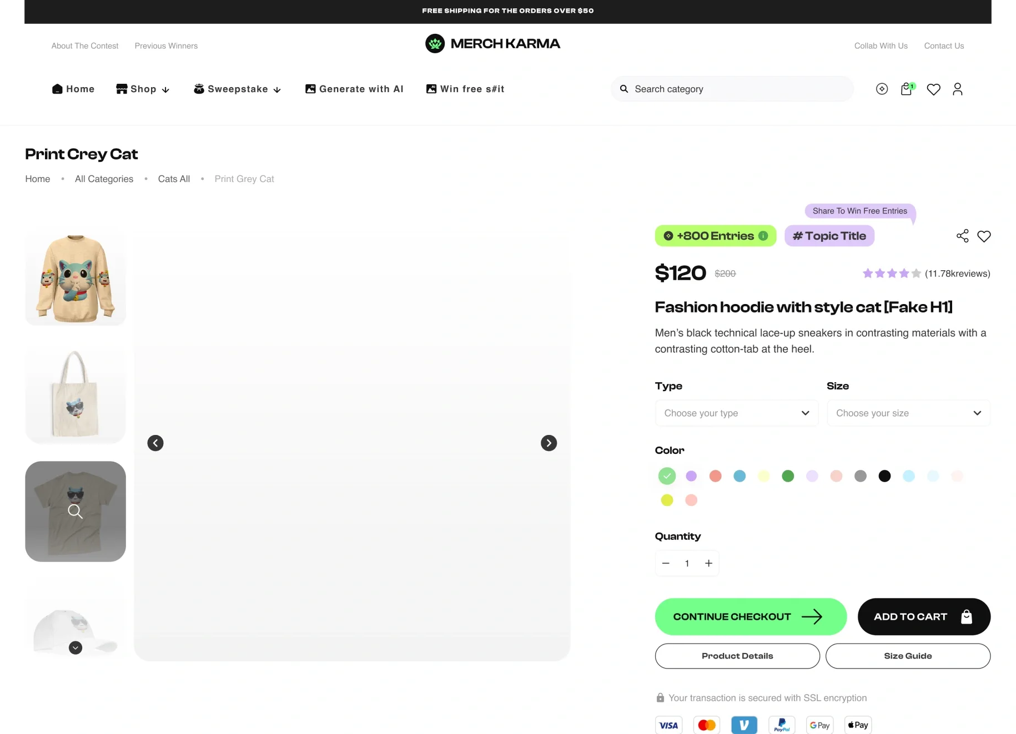
Task: Decrease quantity with minus button
Action: tap(666, 563)
